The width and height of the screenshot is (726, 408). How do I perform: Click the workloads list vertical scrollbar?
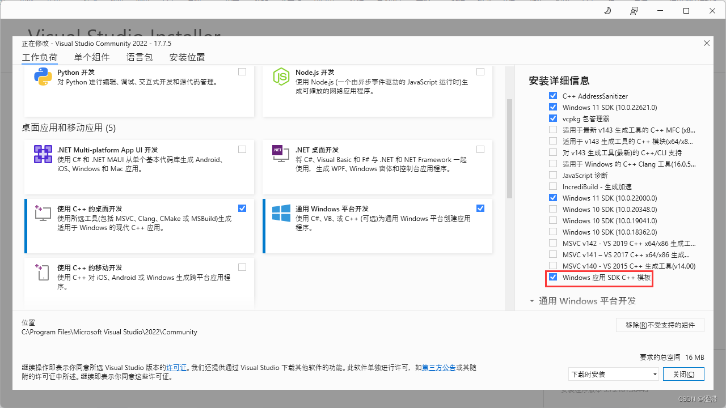[509, 148]
